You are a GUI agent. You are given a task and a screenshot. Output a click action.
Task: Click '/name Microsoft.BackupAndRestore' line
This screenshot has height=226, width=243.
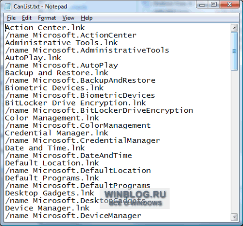(x=80, y=80)
